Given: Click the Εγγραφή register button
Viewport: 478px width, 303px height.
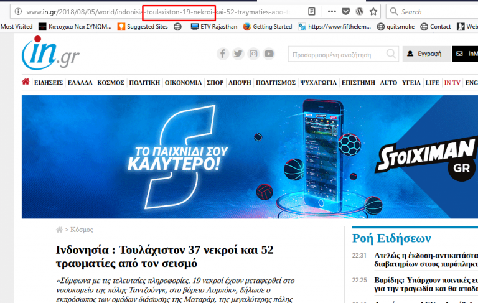Looking at the screenshot, I should tap(426, 54).
